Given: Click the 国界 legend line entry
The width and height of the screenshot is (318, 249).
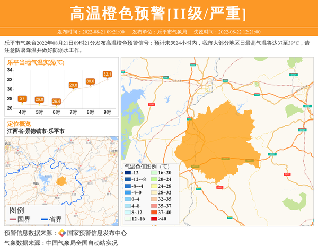Looking at the screenshot, I should 20,219.
